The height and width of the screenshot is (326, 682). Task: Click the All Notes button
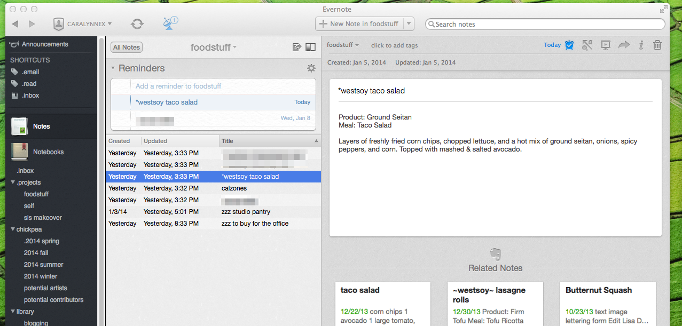click(127, 47)
